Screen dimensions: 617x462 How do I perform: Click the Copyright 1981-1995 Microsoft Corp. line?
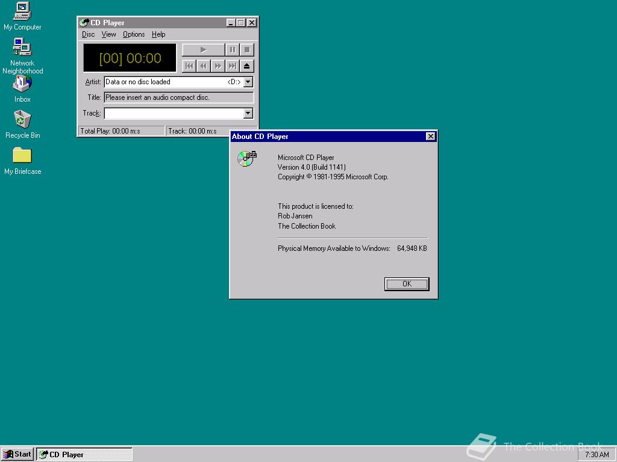coord(333,177)
